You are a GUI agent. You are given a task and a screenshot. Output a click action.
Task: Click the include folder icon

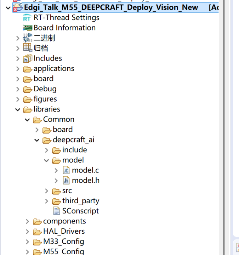point(56,151)
